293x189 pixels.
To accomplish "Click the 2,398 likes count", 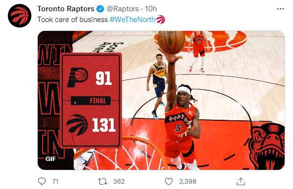I will tap(188, 181).
